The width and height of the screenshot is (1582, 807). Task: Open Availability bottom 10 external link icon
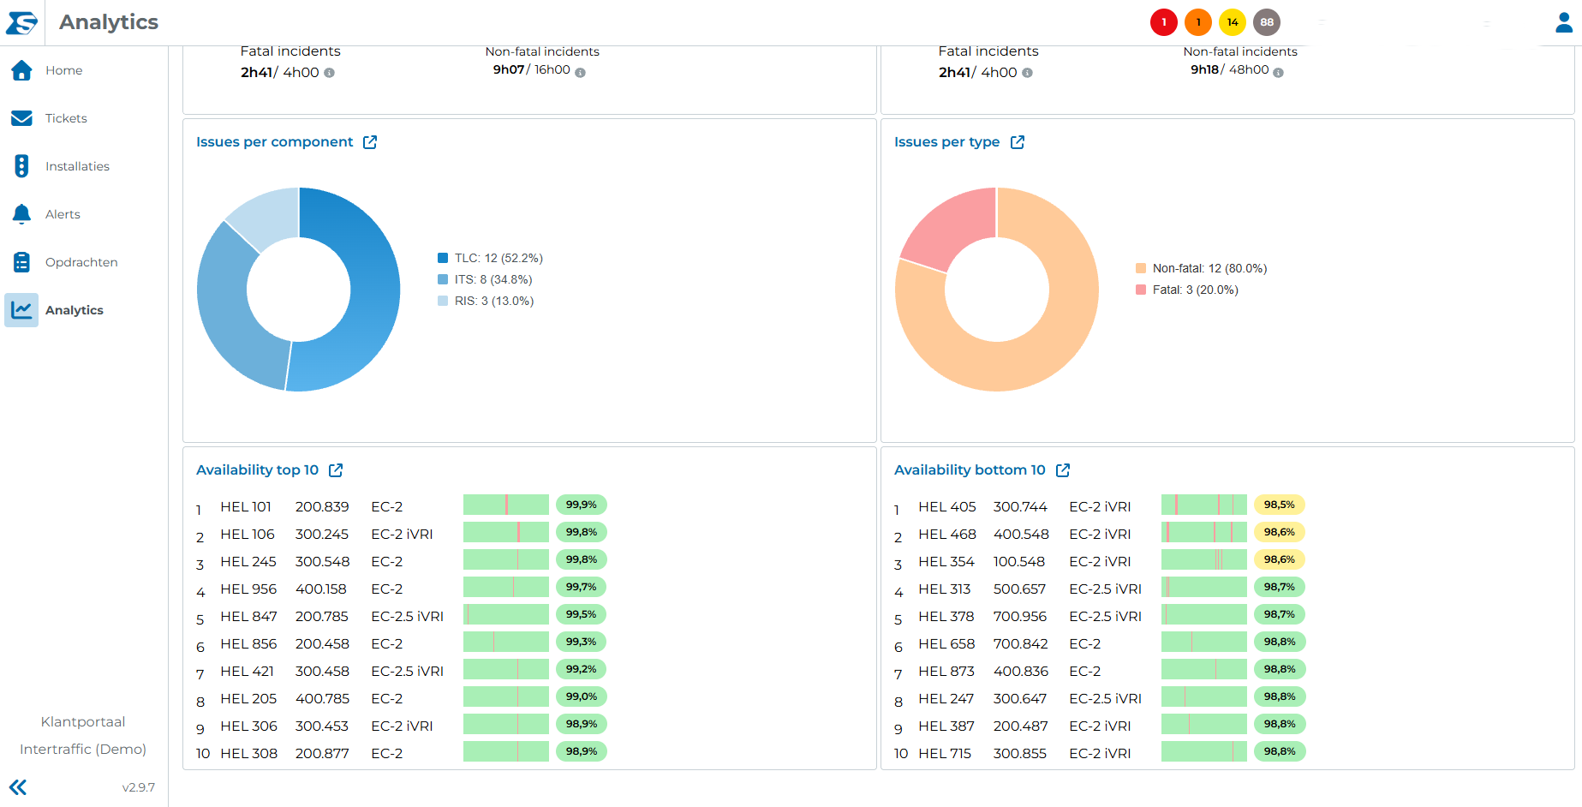coord(1063,470)
